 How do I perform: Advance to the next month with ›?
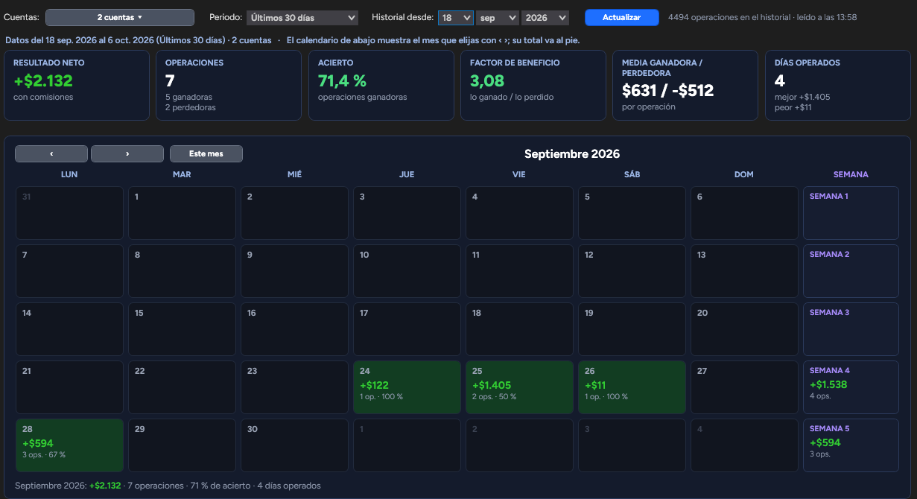[127, 153]
